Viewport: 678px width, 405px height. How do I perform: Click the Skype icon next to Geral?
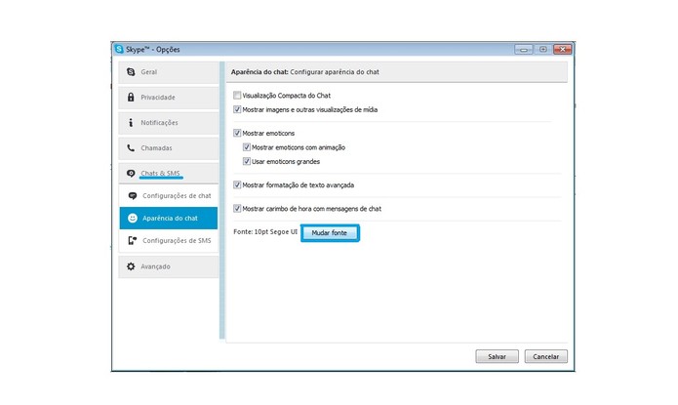coord(131,72)
